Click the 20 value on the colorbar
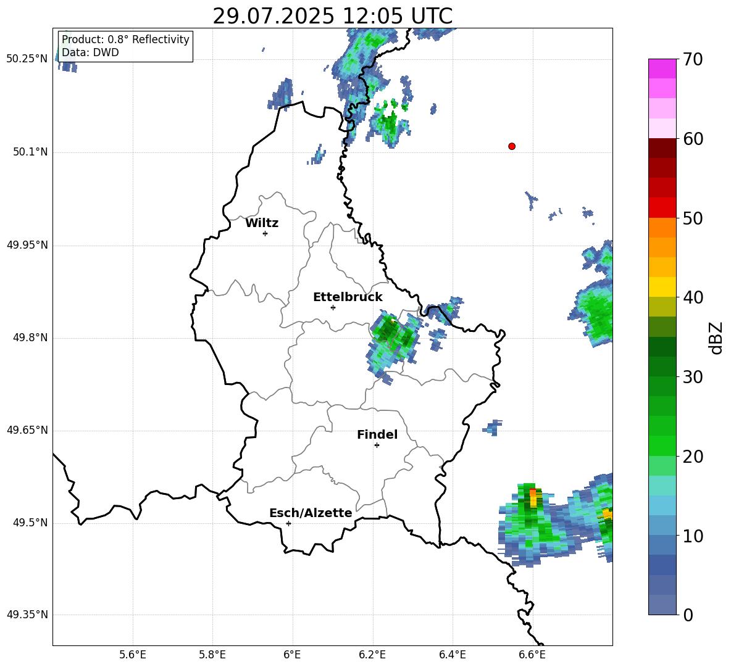The height and width of the screenshot is (667, 731). 692,456
